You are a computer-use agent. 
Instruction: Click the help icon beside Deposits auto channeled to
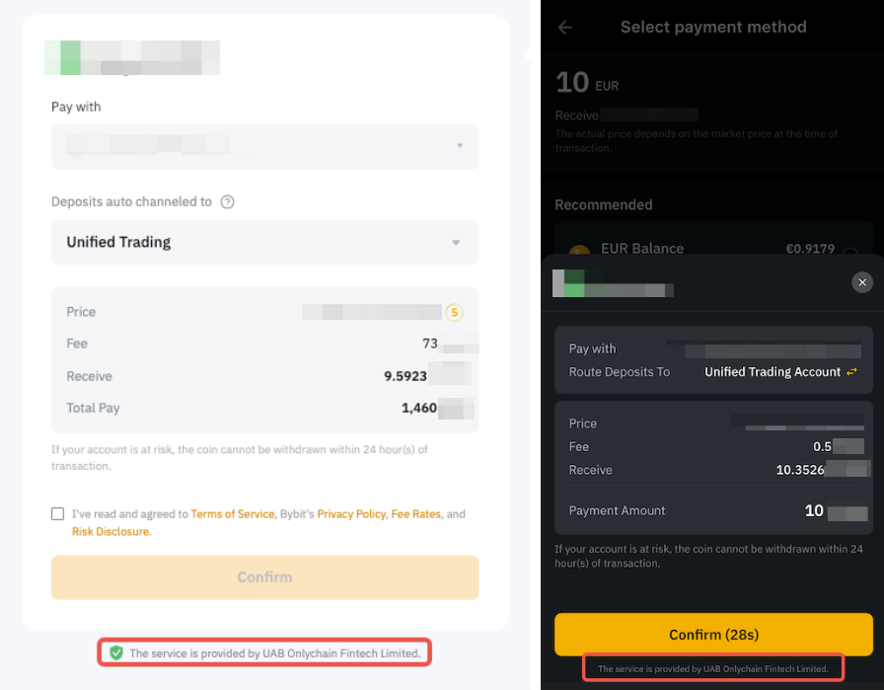click(x=227, y=202)
